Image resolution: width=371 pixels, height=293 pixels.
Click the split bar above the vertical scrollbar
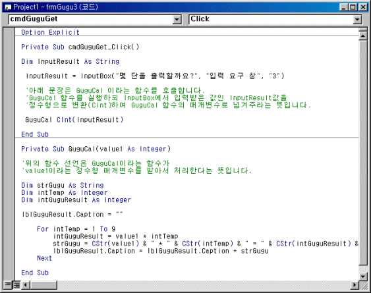click(x=362, y=30)
